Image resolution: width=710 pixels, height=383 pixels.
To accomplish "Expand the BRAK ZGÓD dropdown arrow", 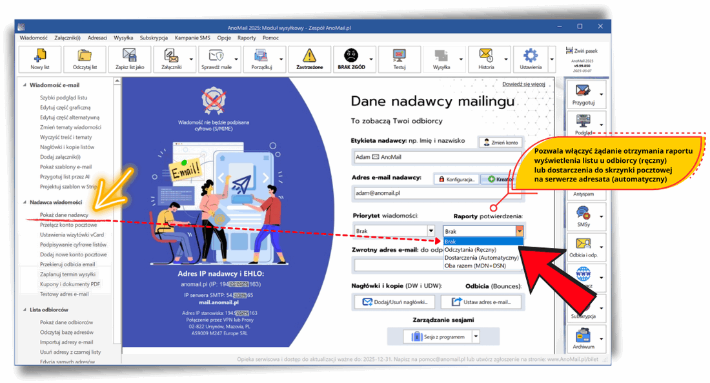I will 371,59.
